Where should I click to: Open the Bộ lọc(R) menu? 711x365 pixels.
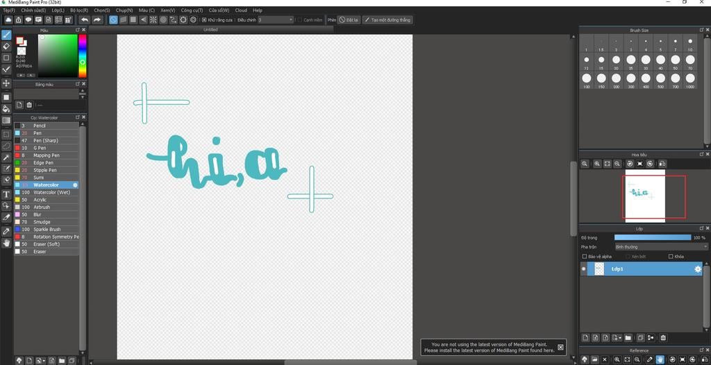[79, 10]
